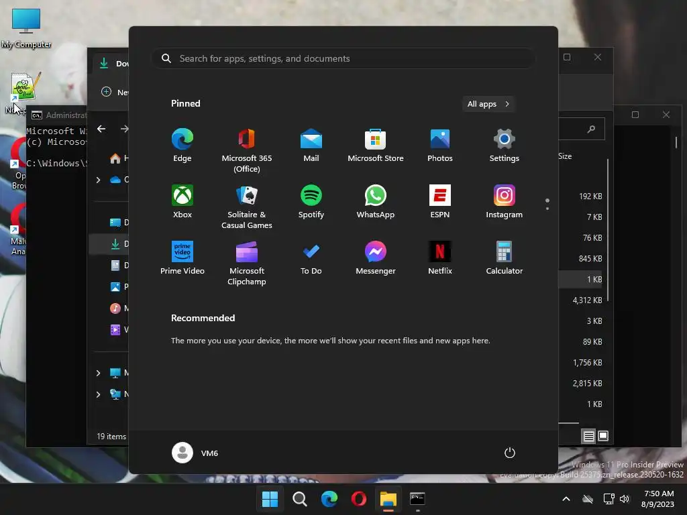Open the VM6 user account menu
Image resolution: width=687 pixels, height=515 pixels.
coord(195,453)
